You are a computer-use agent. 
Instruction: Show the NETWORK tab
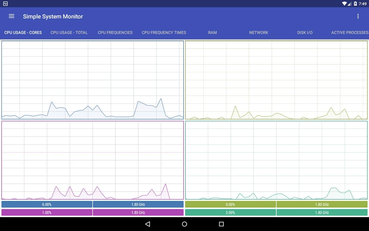(259, 33)
